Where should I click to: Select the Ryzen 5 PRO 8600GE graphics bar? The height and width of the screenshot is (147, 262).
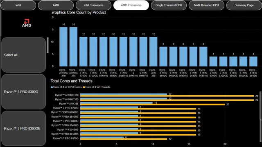tap(173, 56)
